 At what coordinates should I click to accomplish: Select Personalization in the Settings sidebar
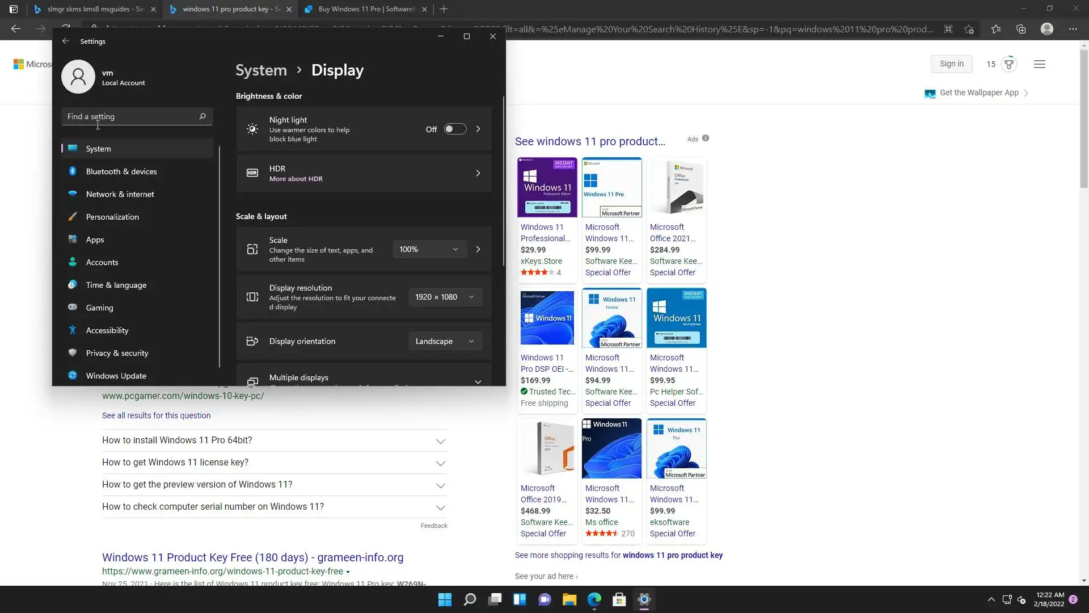[x=112, y=217]
